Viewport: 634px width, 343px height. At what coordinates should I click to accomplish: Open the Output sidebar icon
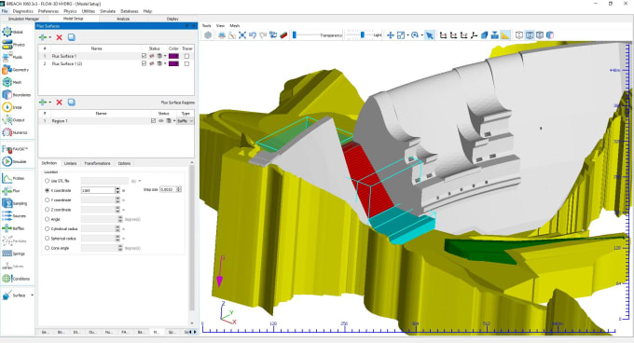7,119
